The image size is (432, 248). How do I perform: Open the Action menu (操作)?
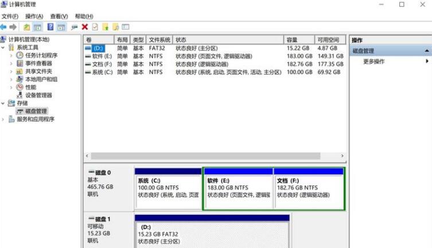[34, 17]
